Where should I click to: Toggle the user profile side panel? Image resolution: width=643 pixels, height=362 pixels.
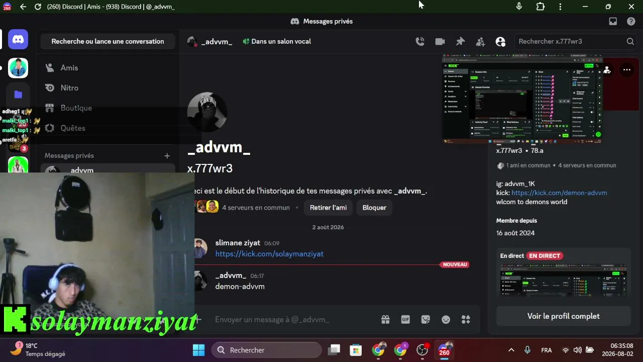click(x=500, y=42)
